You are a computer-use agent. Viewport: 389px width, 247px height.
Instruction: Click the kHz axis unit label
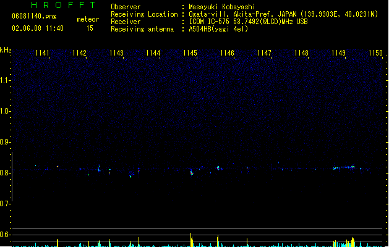point(6,50)
